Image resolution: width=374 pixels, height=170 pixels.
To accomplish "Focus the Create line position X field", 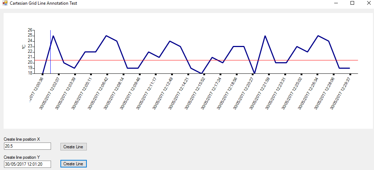I will pyautogui.click(x=27, y=146).
